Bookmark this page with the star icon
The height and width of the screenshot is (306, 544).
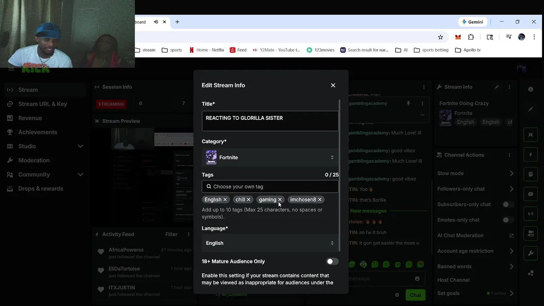click(x=440, y=37)
